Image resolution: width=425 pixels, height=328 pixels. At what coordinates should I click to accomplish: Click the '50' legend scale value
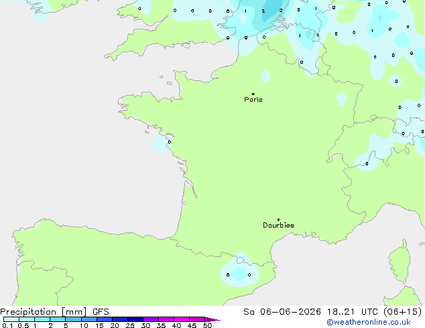[207, 325]
